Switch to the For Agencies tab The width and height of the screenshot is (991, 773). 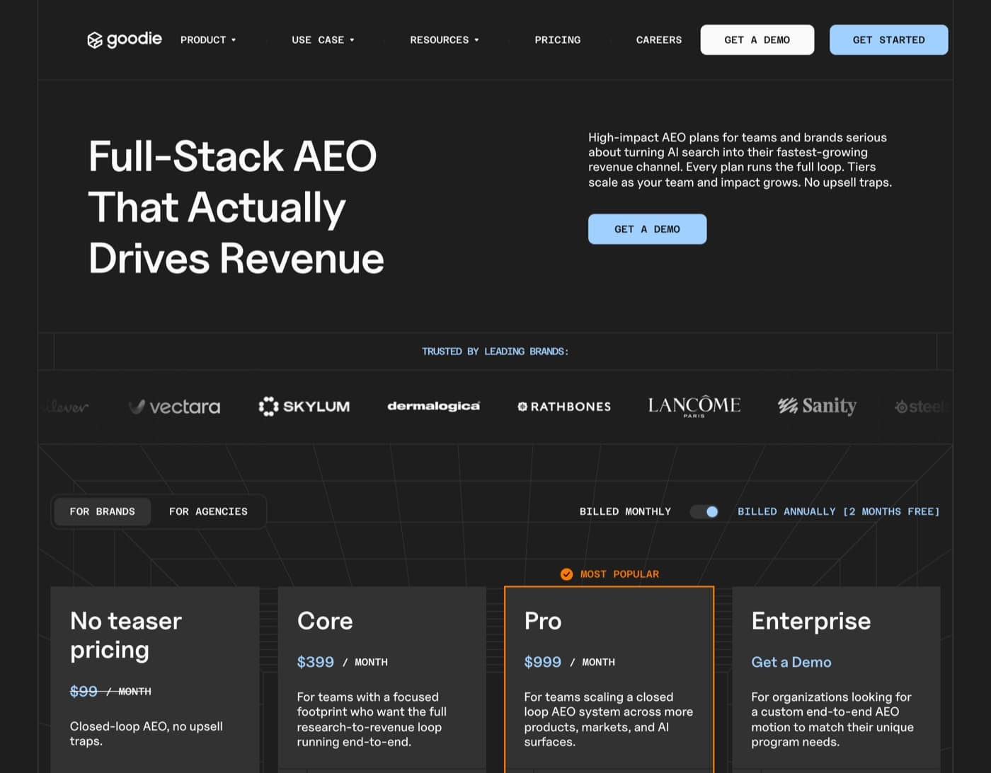point(208,511)
